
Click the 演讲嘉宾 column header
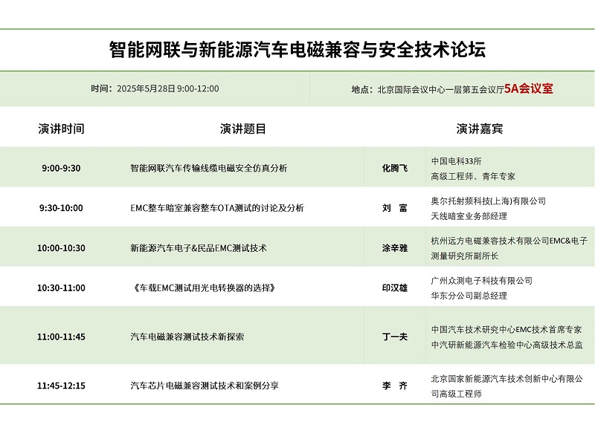point(480,129)
